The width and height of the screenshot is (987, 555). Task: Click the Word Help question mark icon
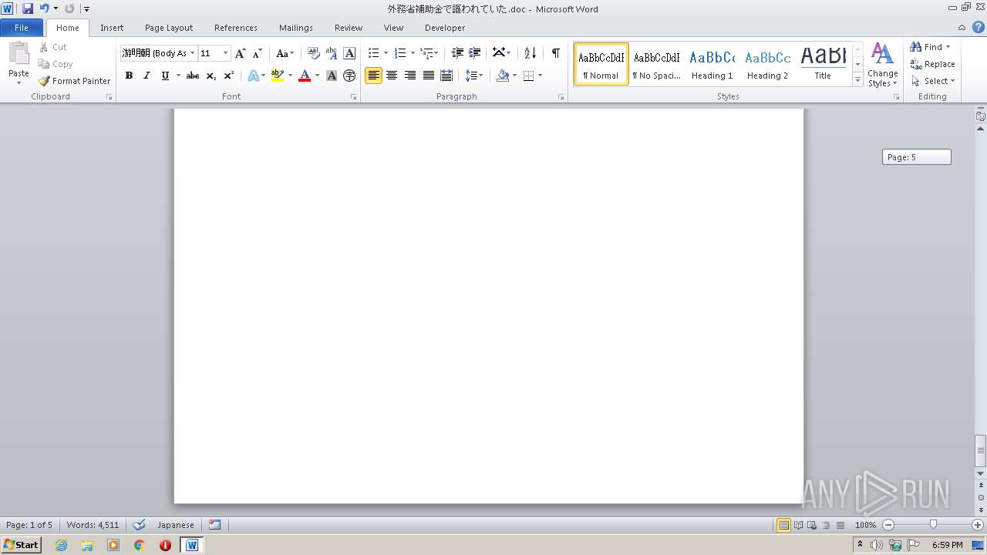pos(979,27)
